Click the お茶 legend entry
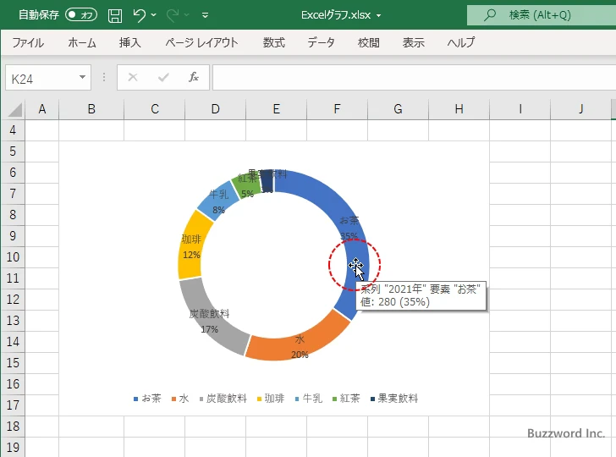 (x=147, y=399)
